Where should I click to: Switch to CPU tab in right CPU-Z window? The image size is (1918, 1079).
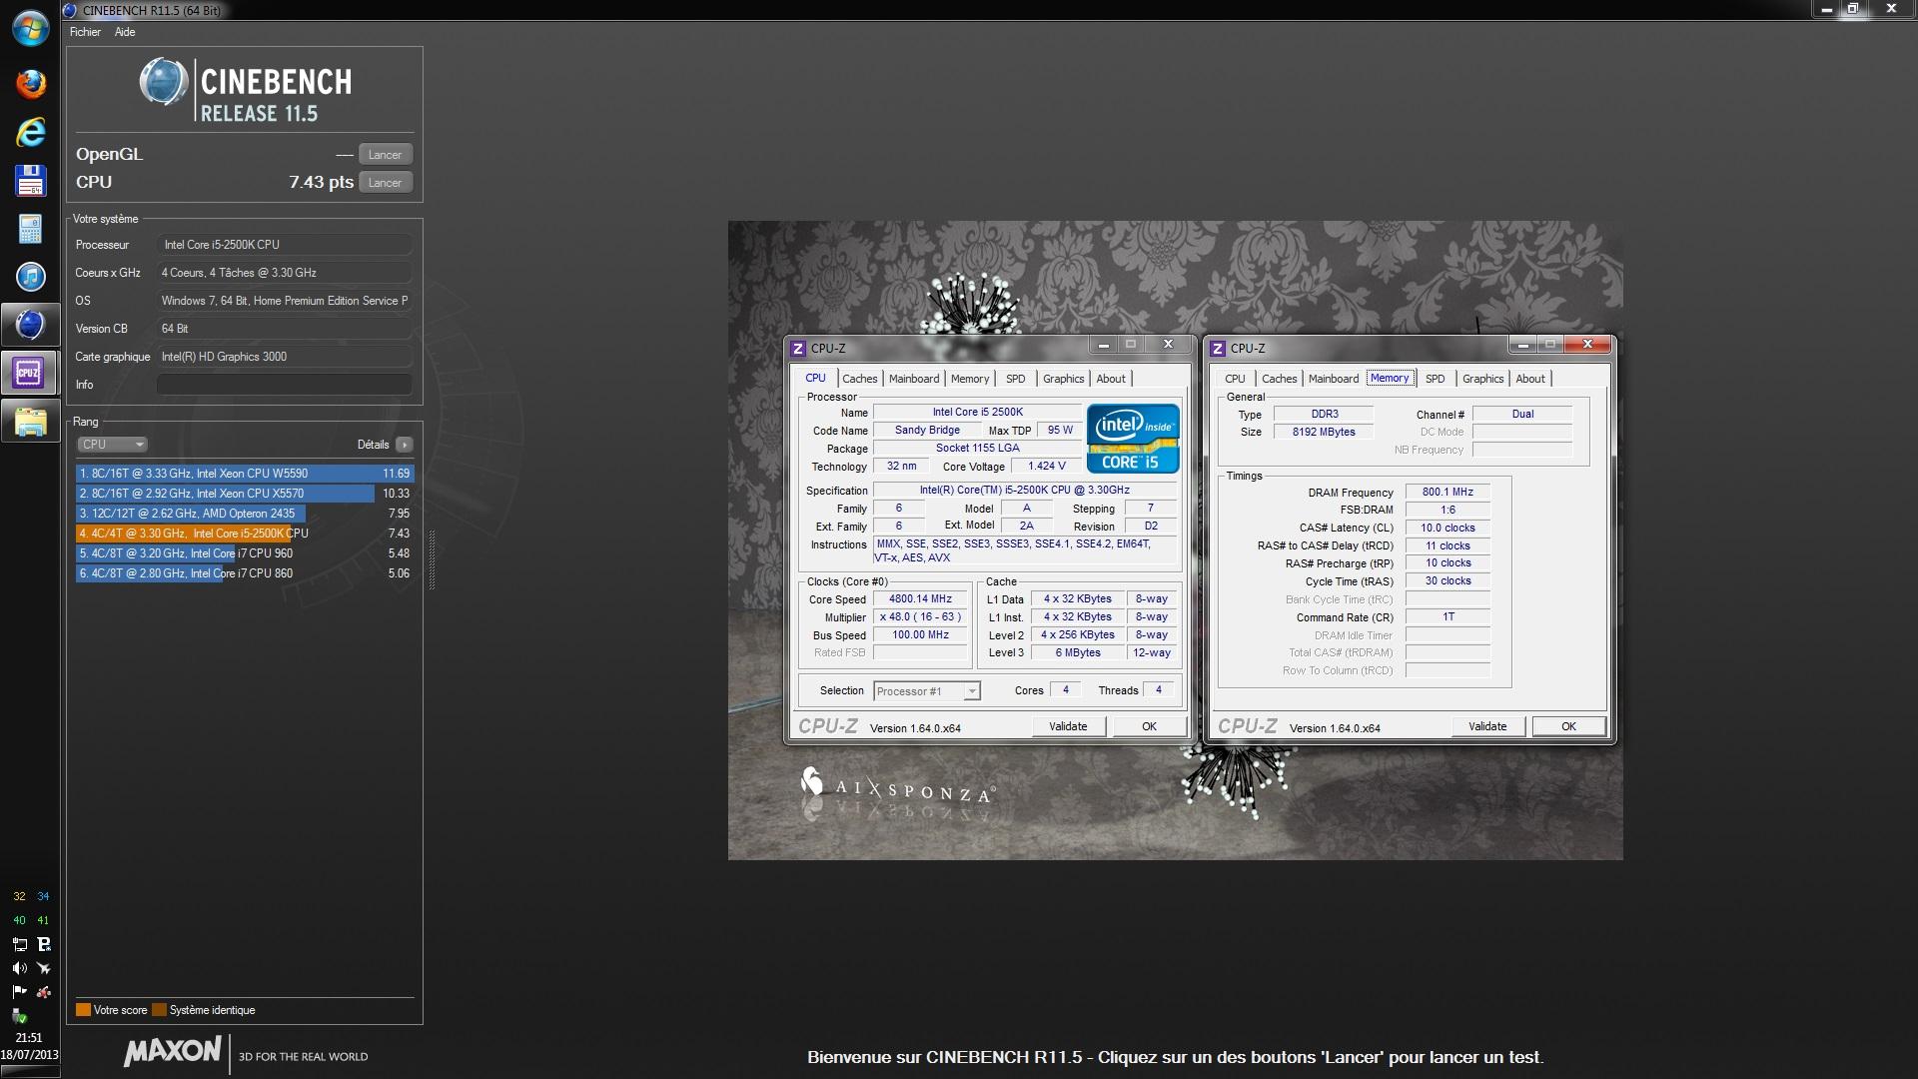1235,379
